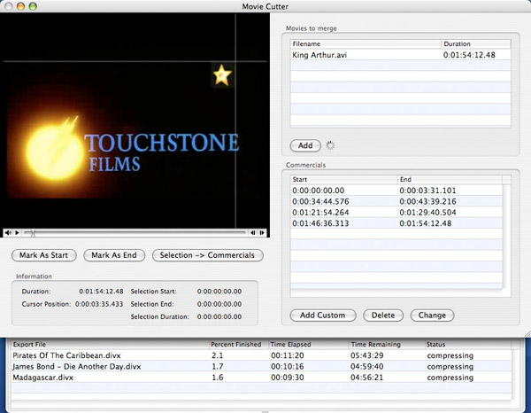Click end time 0:00:03:31.101
Viewport: 531px width, 413px height.
pos(427,191)
